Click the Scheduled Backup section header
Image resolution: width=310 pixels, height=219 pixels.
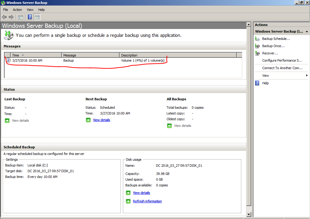pos(124,147)
